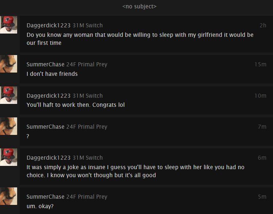Viewport: 273px width, 214px height.
Task: Click Daggerdick1223 avatar beside "simply a joke" message
Action: pos(8,157)
